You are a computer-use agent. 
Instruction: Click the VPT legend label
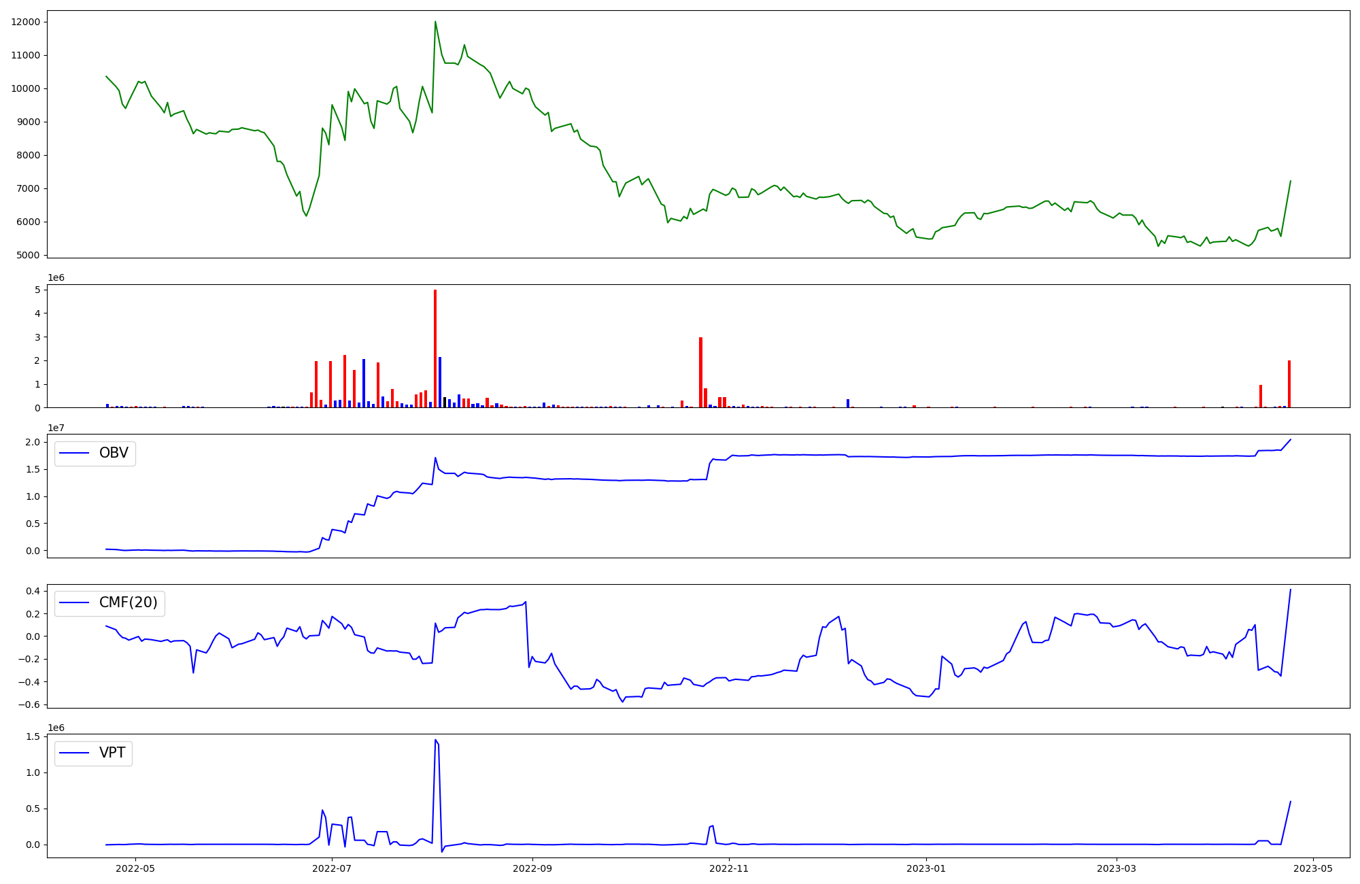click(x=112, y=753)
